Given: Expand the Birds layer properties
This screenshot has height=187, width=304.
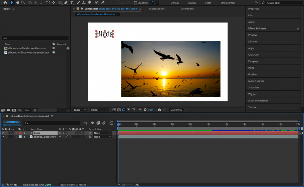Looking at the screenshot, I should pyautogui.click(x=17, y=133).
